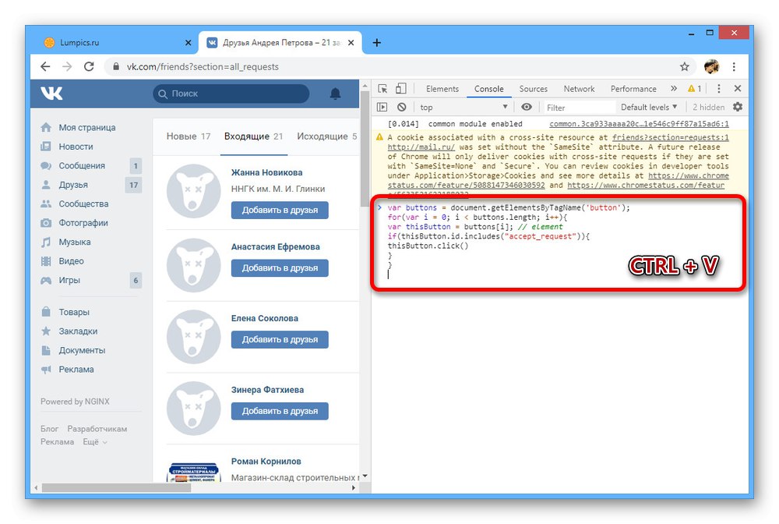This screenshot has width=779, height=524.
Task: Click the VK logo icon
Action: click(x=51, y=93)
